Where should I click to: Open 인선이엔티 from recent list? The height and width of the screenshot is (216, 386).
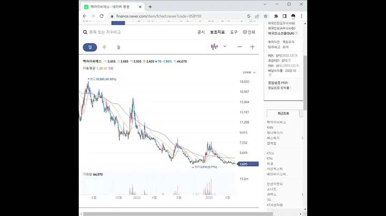point(274,184)
